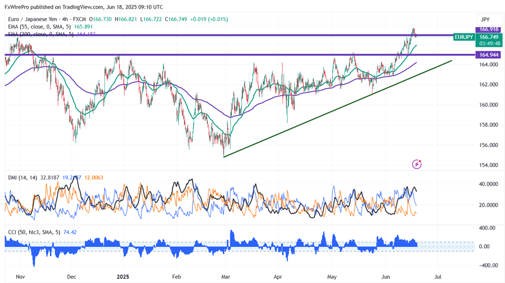This screenshot has width=505, height=283.
Task: Click the Apr label on time axis
Action: pyautogui.click(x=277, y=277)
